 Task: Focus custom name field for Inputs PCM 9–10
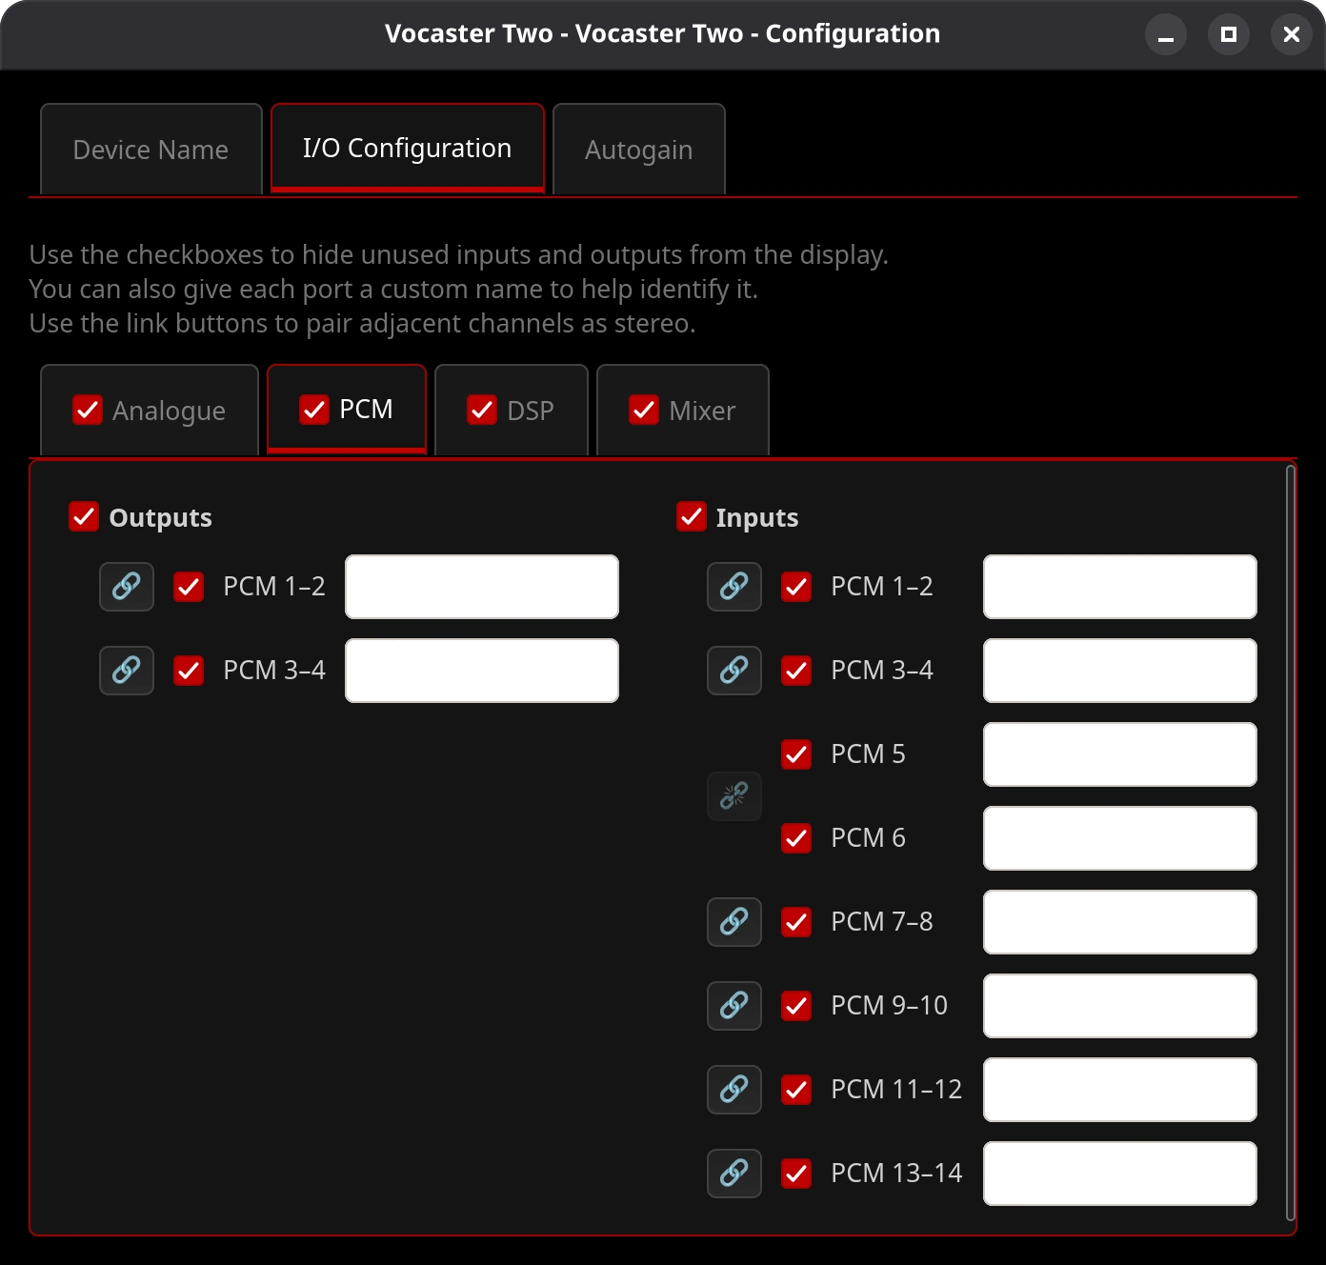click(x=1120, y=1006)
